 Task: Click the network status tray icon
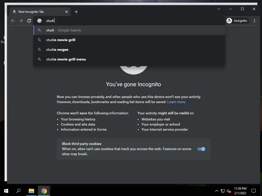(x=223, y=191)
